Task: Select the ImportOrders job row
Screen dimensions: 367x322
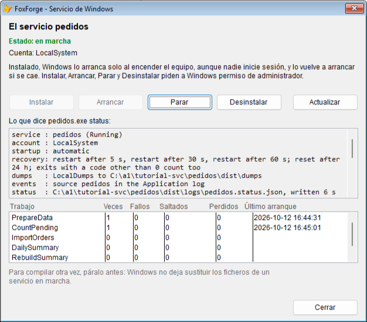Action: click(x=178, y=238)
